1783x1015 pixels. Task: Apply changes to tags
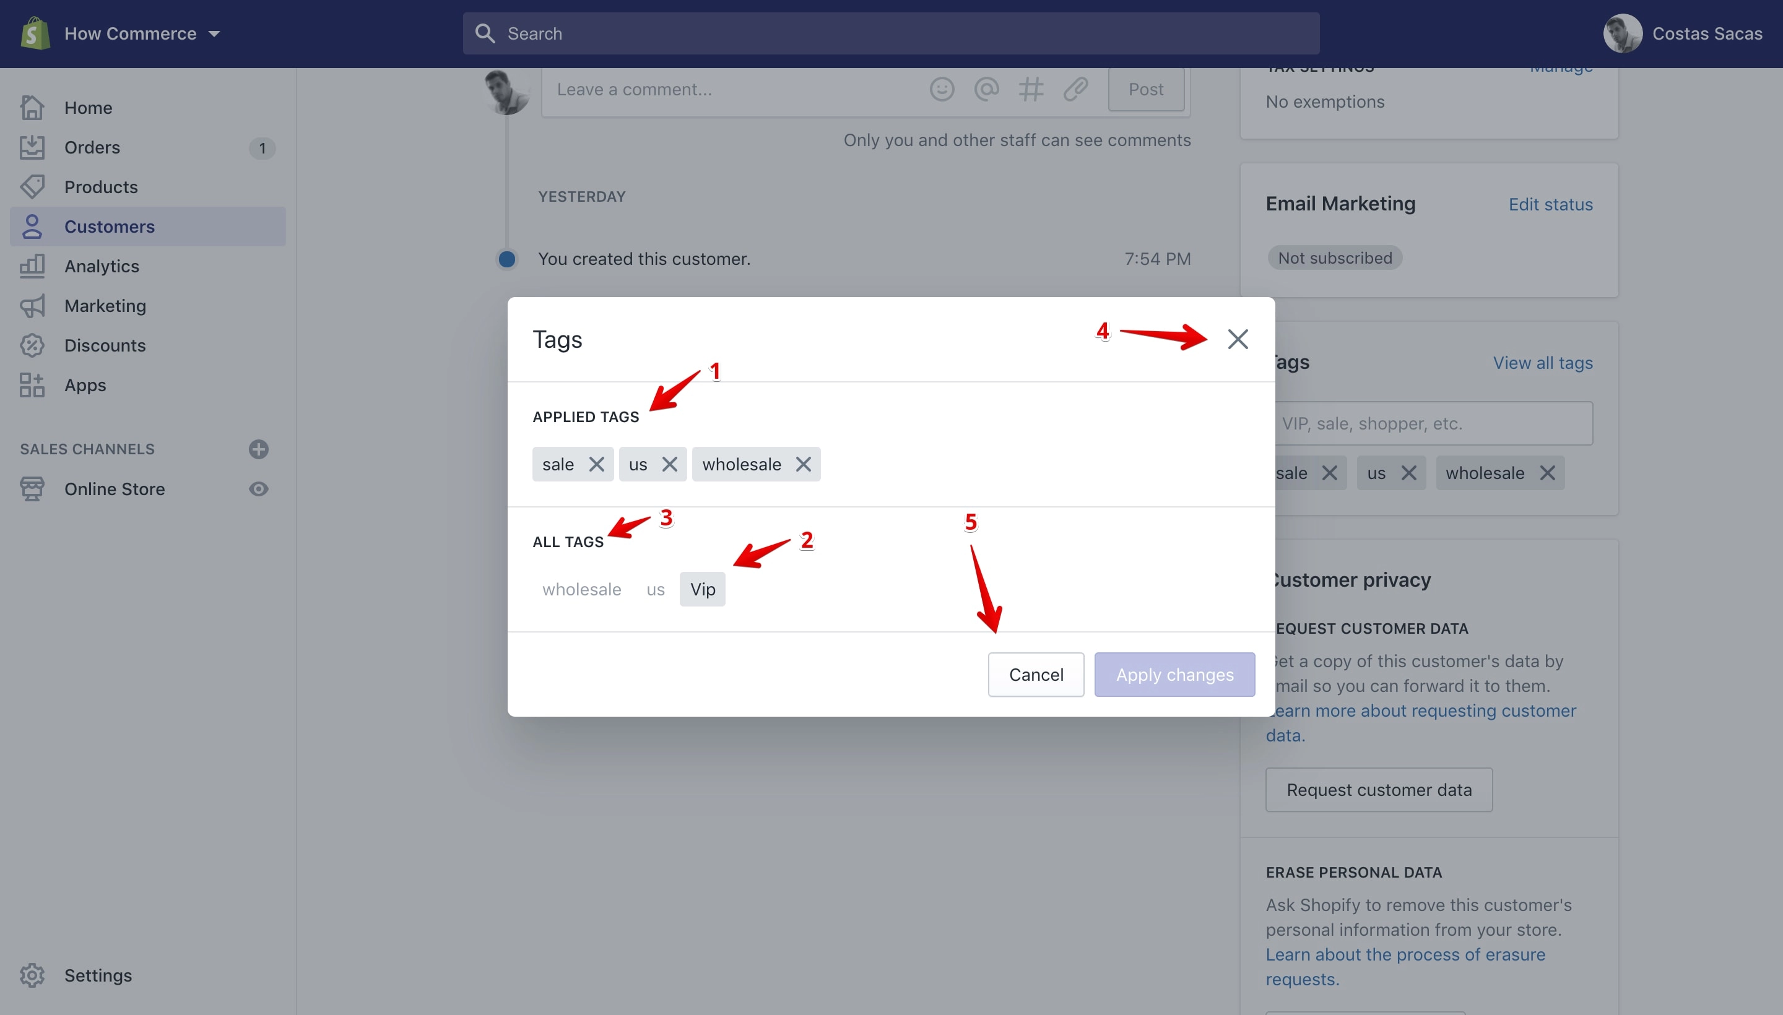[1175, 675]
